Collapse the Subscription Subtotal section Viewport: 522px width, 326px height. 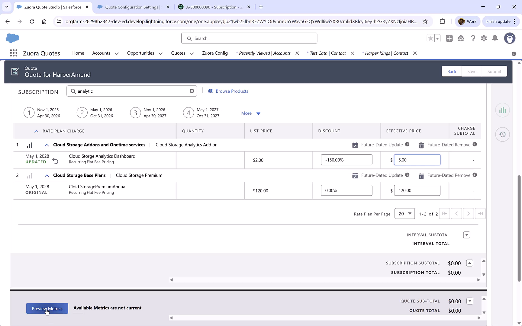(470, 263)
